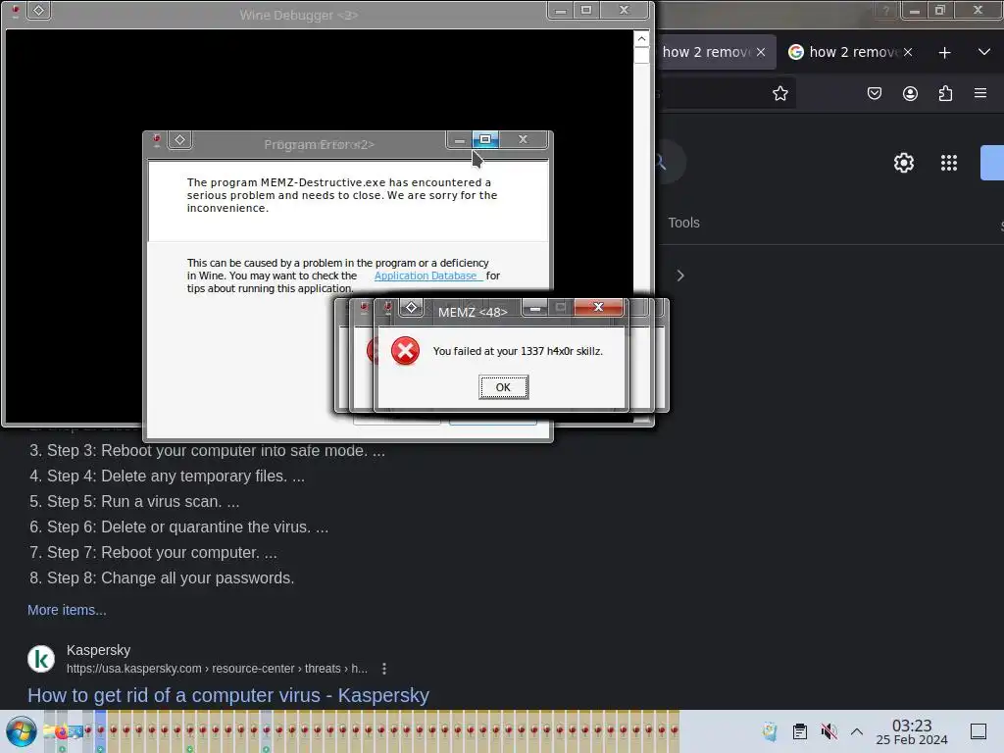This screenshot has height=753, width=1004.
Task: Minimize the MEMZ <48> dialog
Action: 535,308
